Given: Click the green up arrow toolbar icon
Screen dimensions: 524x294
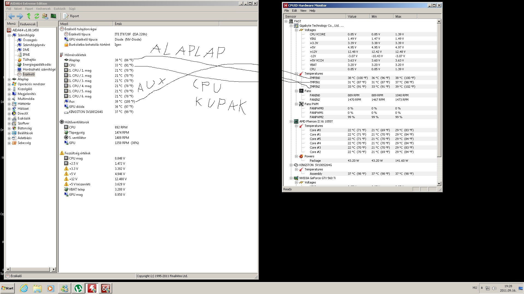Looking at the screenshot, I should (x=29, y=16).
